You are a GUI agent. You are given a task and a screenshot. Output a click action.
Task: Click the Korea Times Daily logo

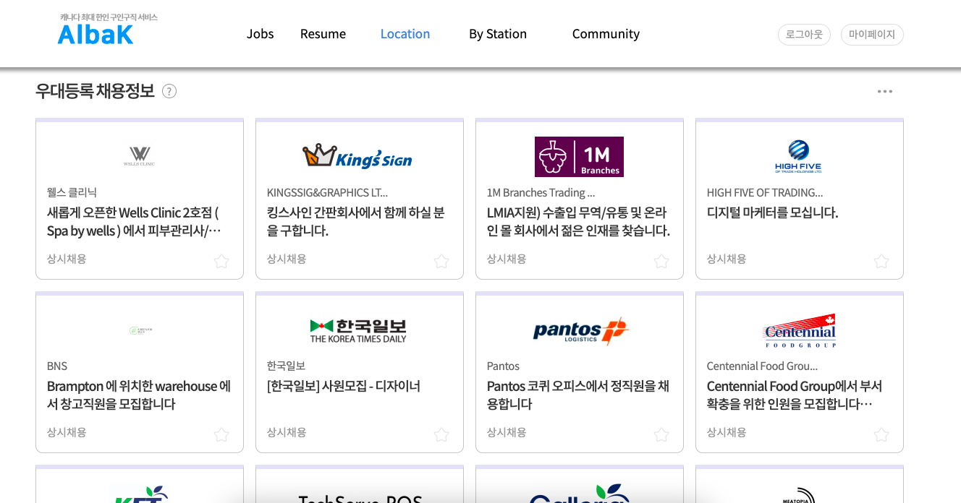[x=358, y=330]
